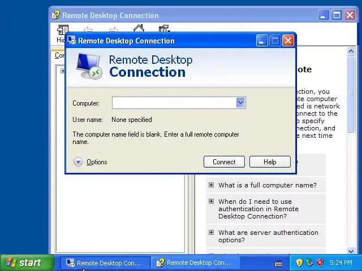
Task: Expand the tree node in help contents pane
Action: (x=63, y=71)
